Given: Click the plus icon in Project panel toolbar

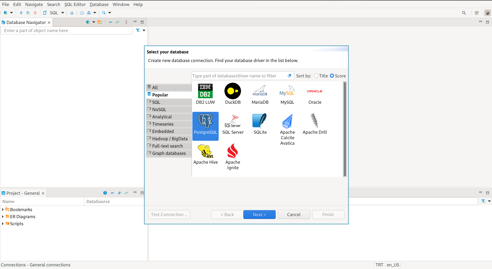Looking at the screenshot, I should pyautogui.click(x=119, y=193).
